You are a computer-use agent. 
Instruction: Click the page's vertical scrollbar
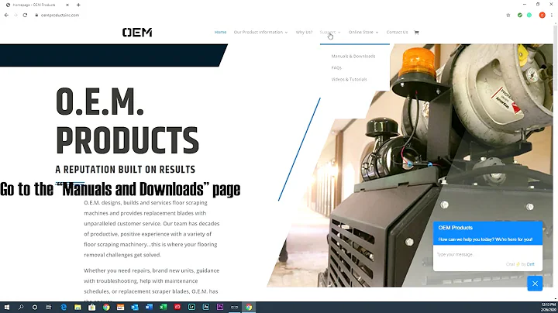coord(556,57)
